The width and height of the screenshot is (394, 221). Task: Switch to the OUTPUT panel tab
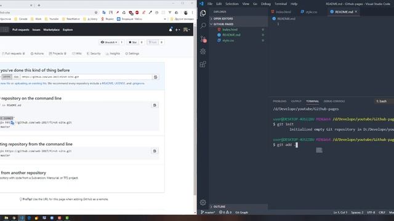pos(296,101)
